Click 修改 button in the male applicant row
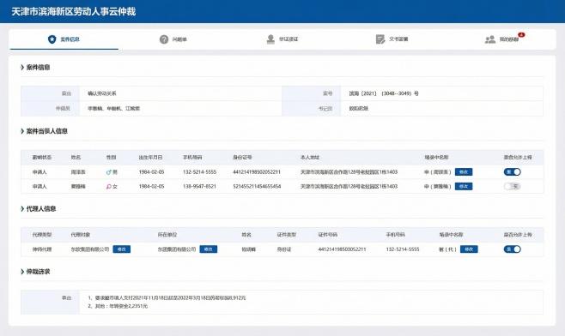 pos(464,172)
